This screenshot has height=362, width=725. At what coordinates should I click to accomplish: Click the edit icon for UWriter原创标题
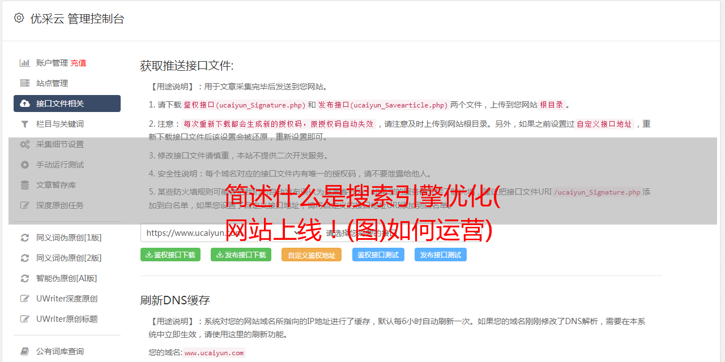25,319
